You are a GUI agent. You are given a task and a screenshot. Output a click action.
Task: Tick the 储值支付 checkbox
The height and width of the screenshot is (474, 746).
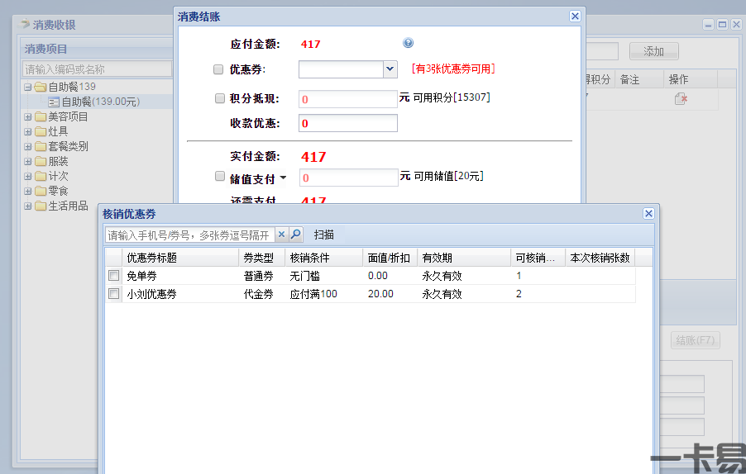(x=220, y=176)
